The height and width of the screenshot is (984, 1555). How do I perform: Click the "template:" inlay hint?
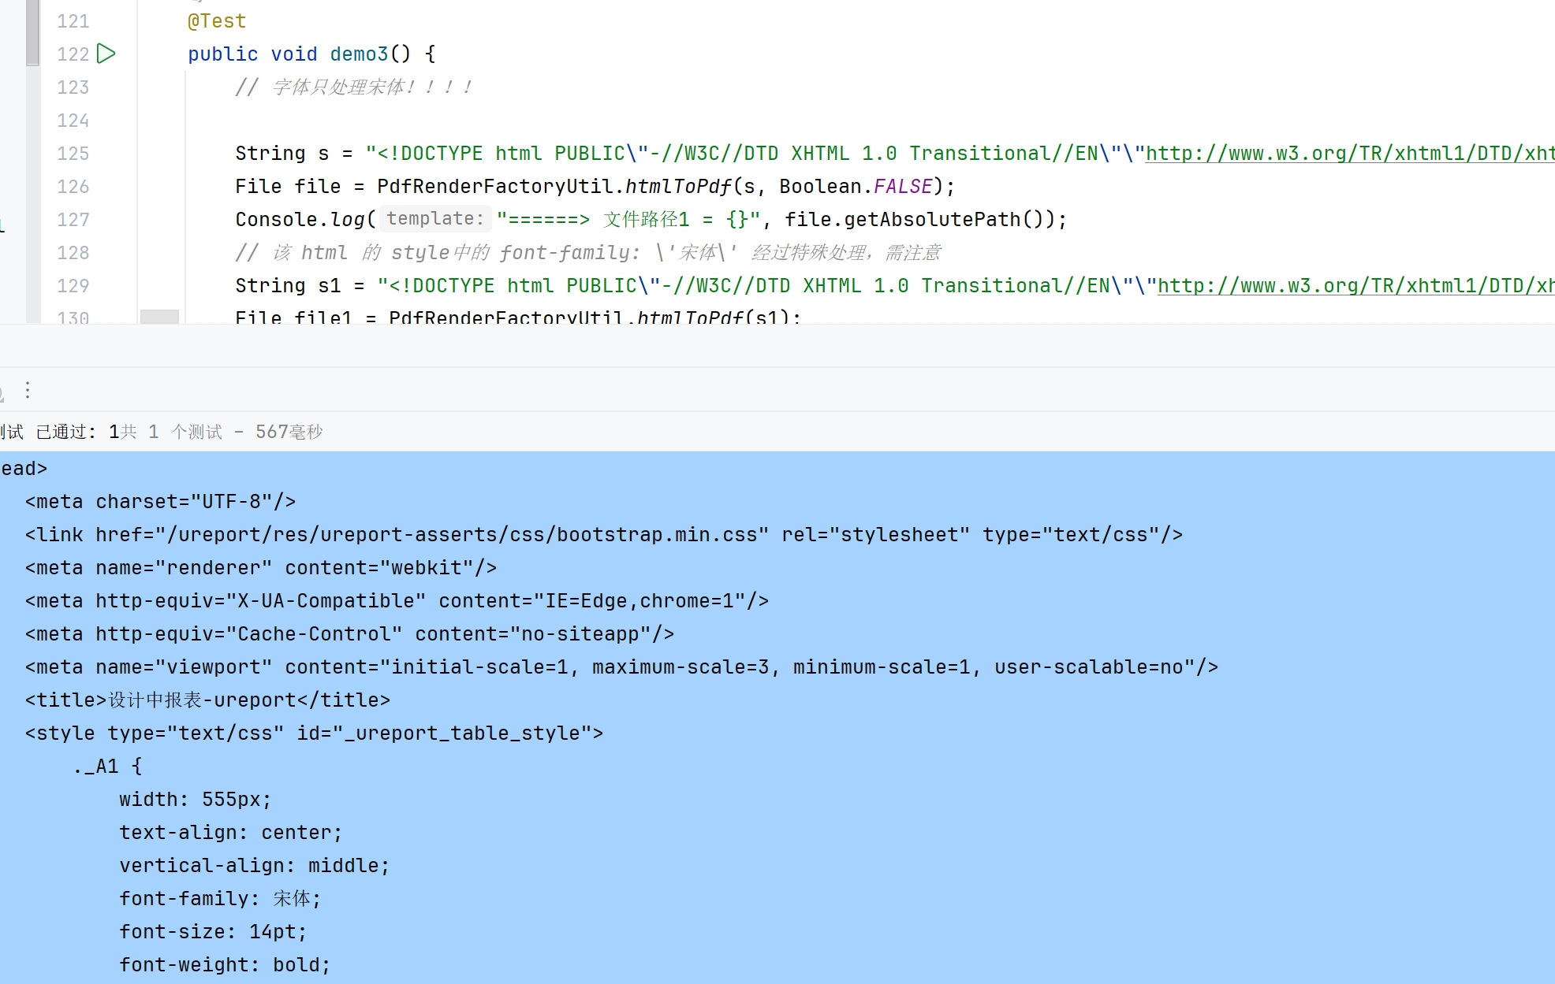point(434,219)
